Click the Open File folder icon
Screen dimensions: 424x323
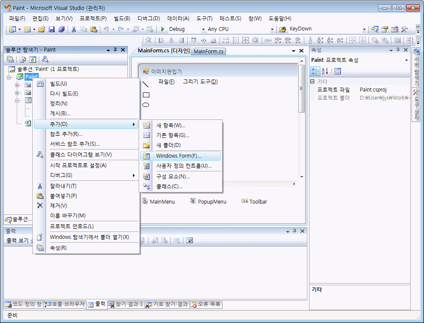click(x=42, y=29)
